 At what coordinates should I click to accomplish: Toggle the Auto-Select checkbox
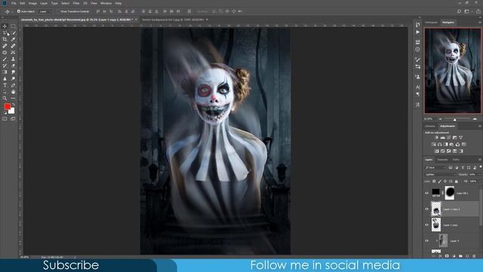tap(19, 11)
